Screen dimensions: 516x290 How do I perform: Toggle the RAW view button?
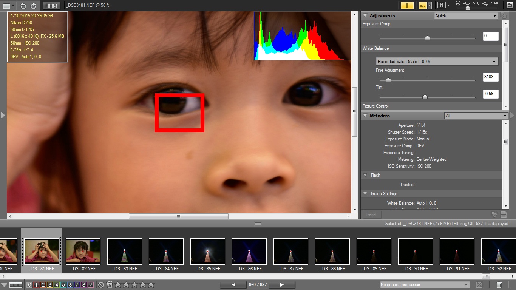(x=51, y=6)
